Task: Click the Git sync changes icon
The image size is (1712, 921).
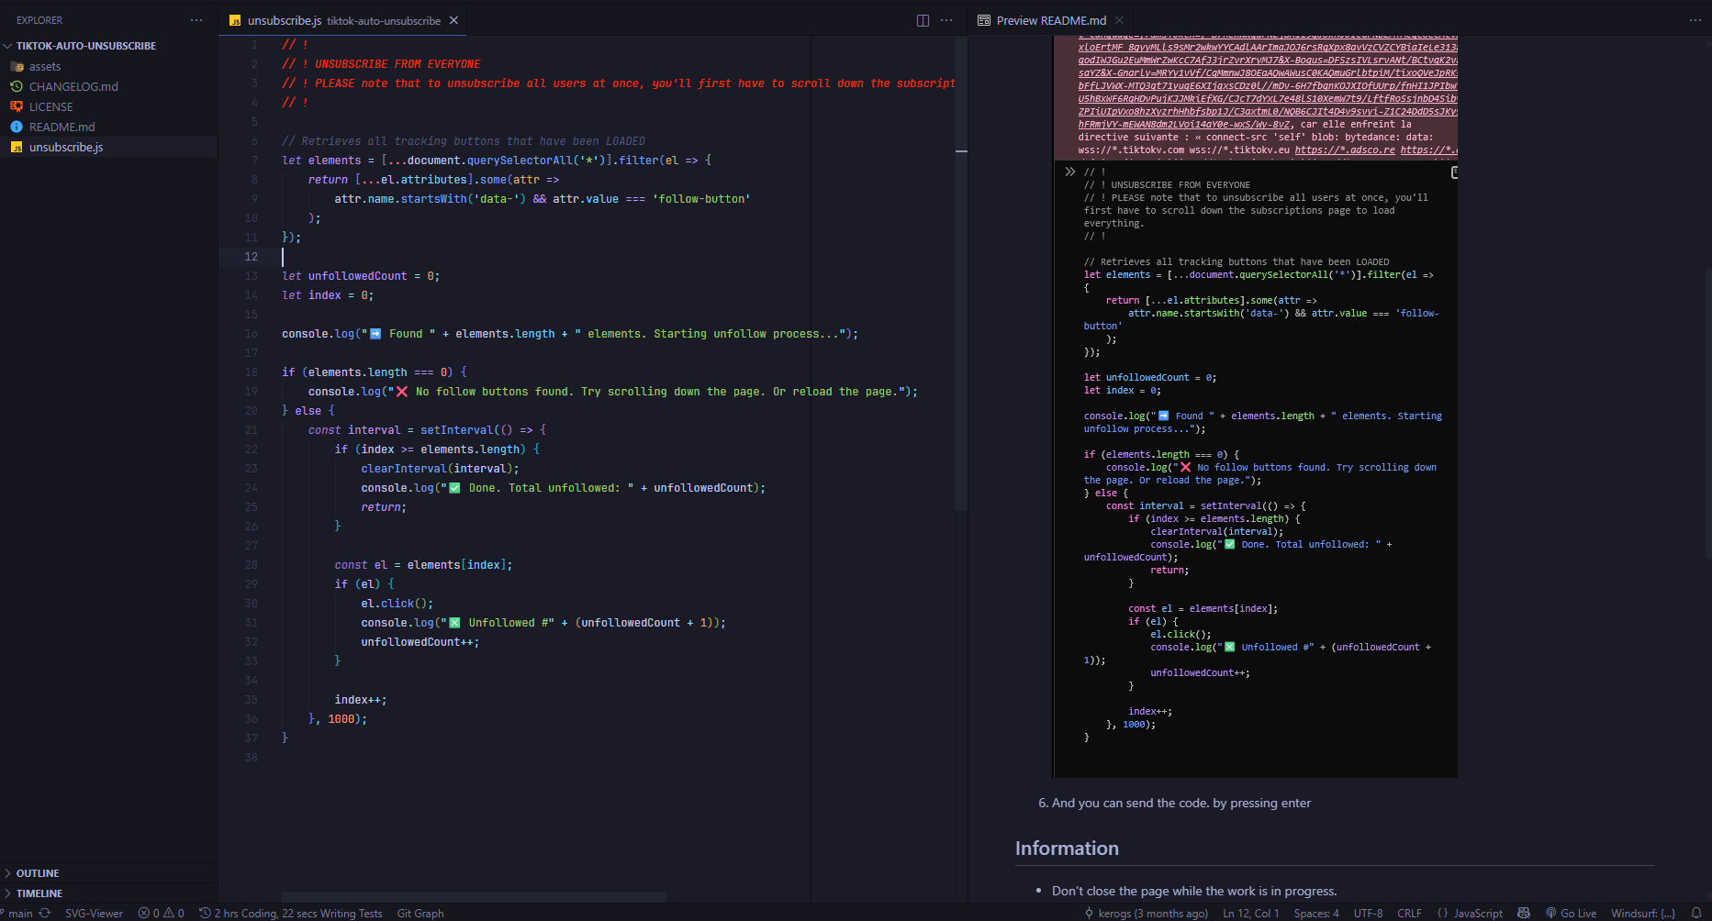Action: [45, 914]
